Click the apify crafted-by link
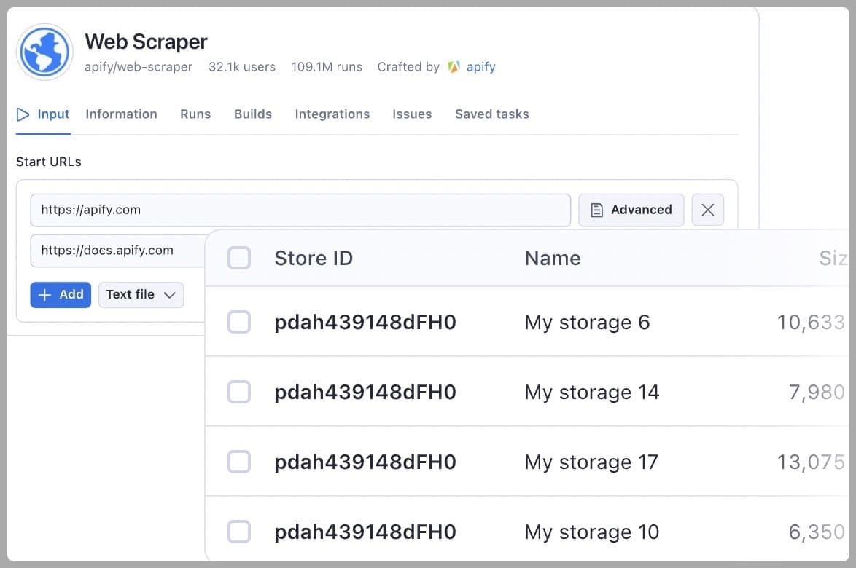856x568 pixels. coord(480,66)
